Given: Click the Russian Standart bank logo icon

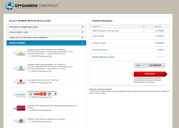Looking at the screenshot, I should click(21, 108).
